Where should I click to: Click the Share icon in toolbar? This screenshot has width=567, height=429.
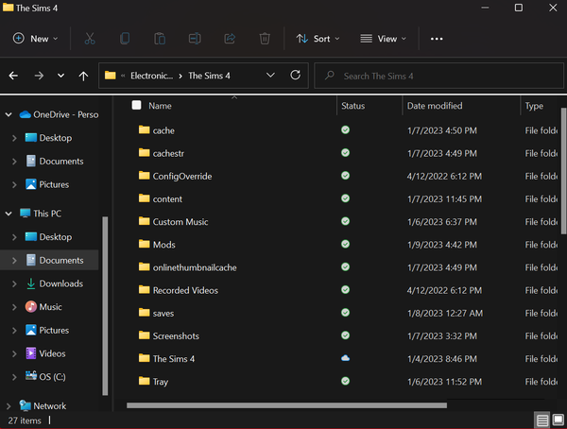coord(230,39)
